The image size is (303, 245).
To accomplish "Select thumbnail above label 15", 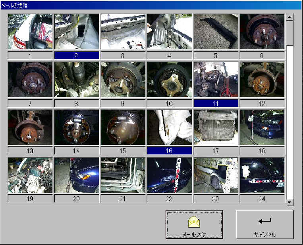I will [123, 127].
